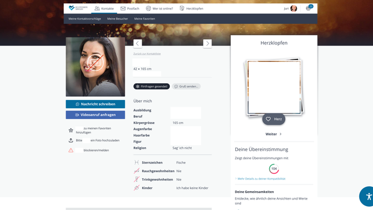Ask to upload a photo link
373x210 pixels.
click(98, 141)
